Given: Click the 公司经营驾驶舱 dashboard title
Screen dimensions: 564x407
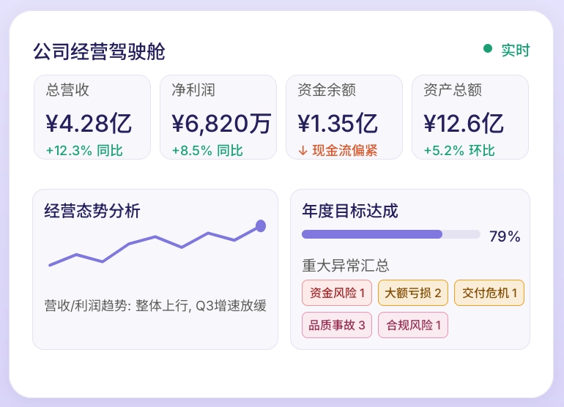Looking at the screenshot, I should click(x=100, y=51).
